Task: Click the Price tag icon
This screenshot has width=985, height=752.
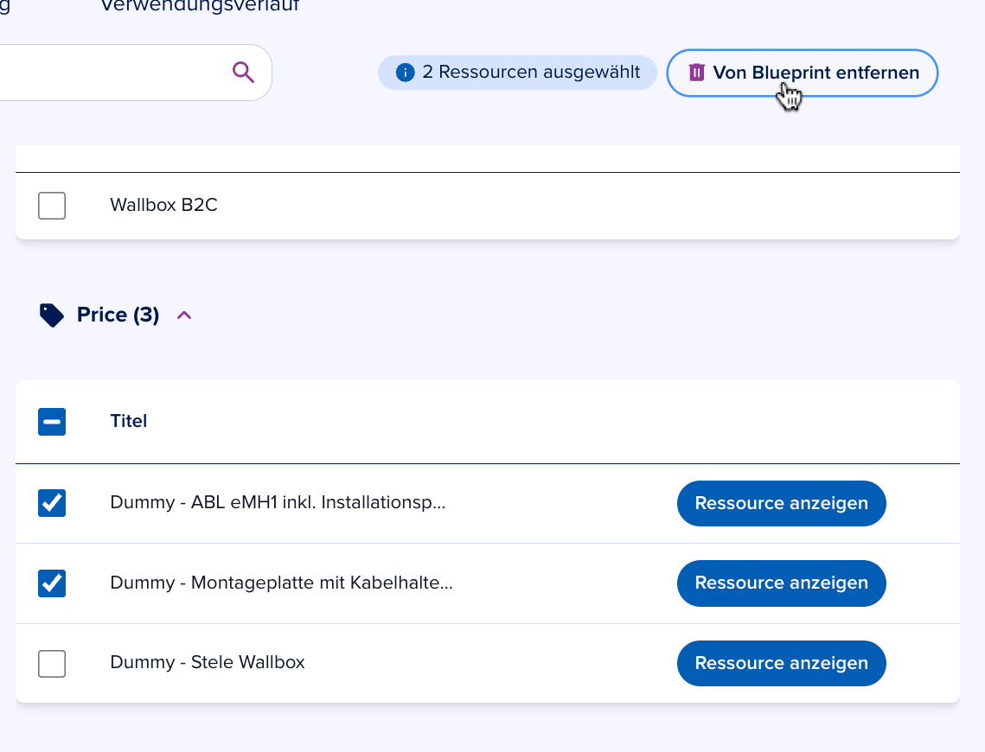Action: pyautogui.click(x=52, y=315)
